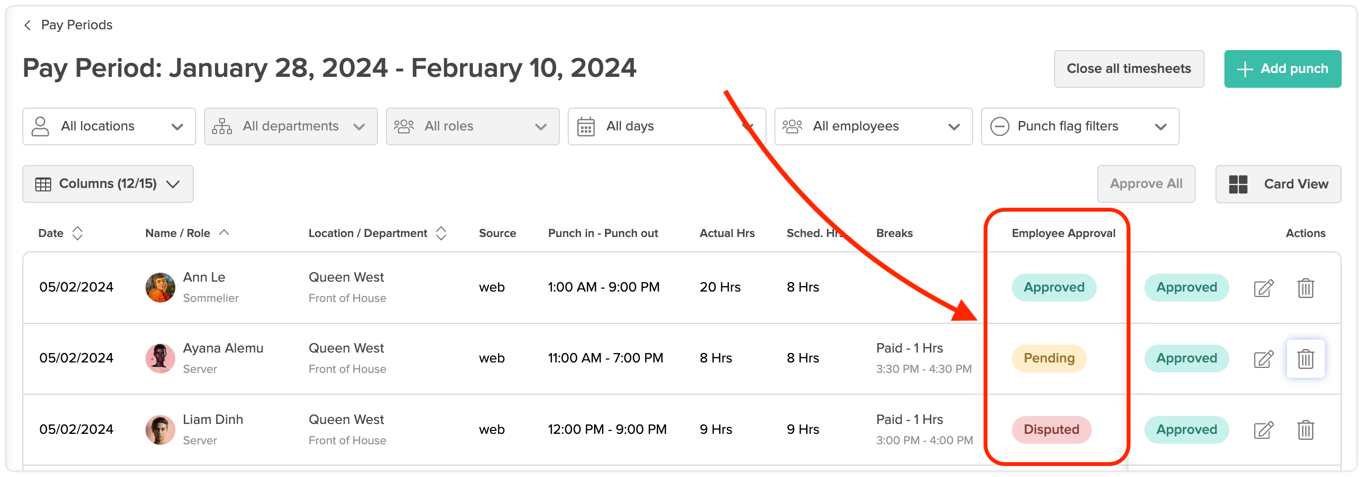Go back using the Pay Periods arrow
The width and height of the screenshot is (1363, 477).
(27, 25)
